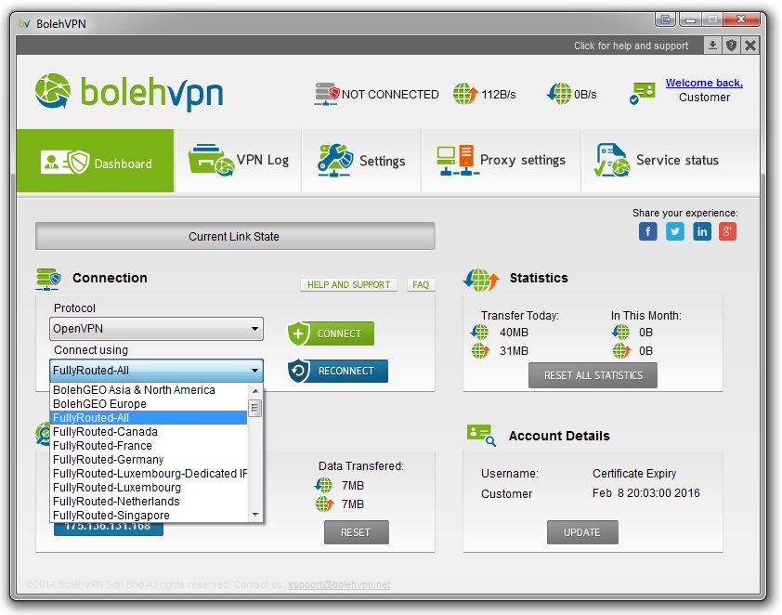This screenshot has height=615, width=782.
Task: Click the Connect button
Action: point(331,334)
